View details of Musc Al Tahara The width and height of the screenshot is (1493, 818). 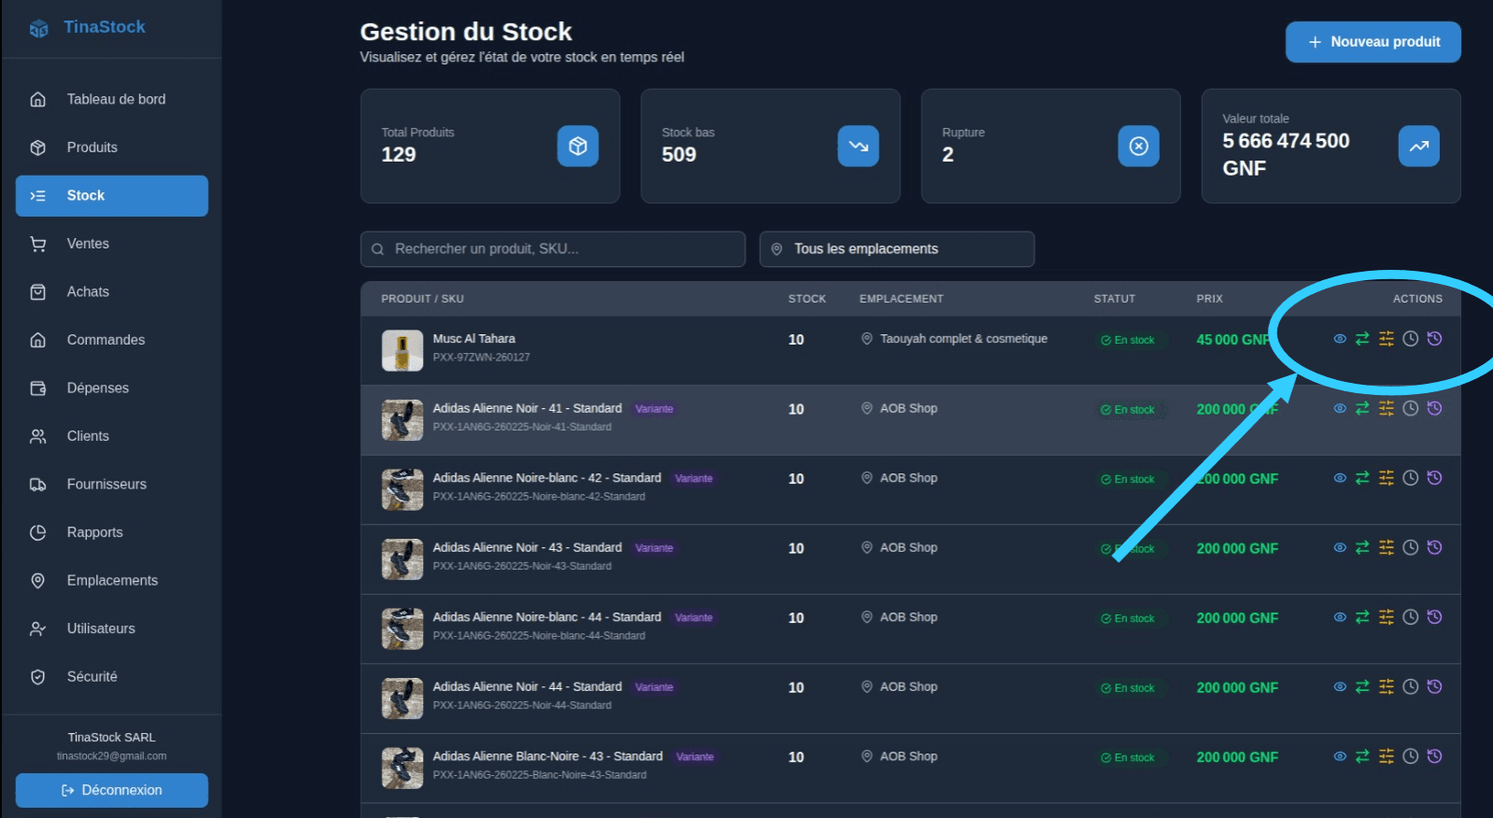point(1340,339)
